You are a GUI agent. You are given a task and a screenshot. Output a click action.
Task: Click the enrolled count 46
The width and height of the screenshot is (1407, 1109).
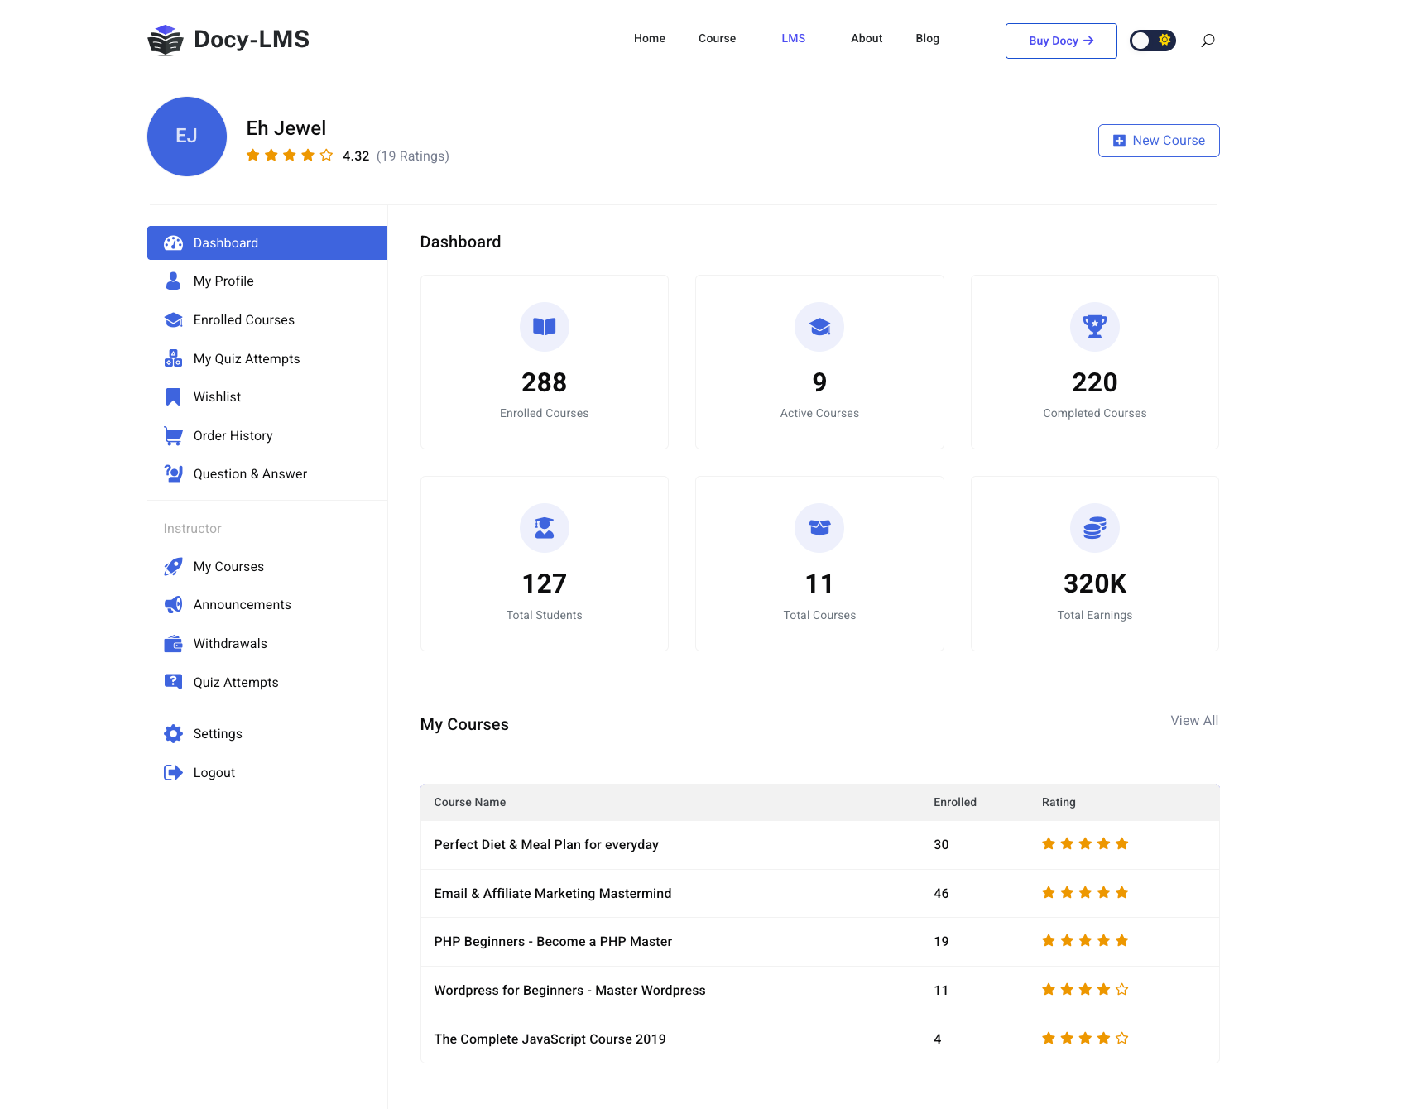(941, 894)
